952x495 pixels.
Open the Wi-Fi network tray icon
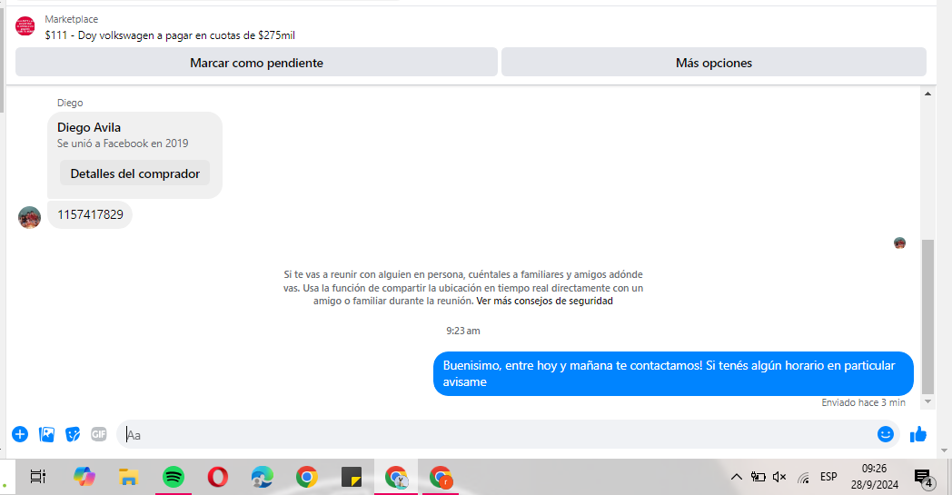pyautogui.click(x=803, y=478)
